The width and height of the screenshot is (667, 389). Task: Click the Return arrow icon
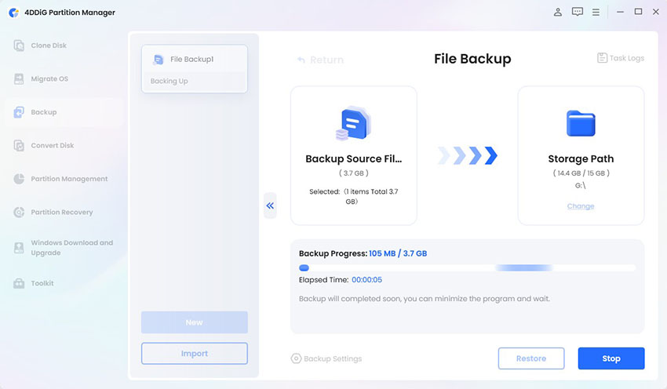(301, 60)
